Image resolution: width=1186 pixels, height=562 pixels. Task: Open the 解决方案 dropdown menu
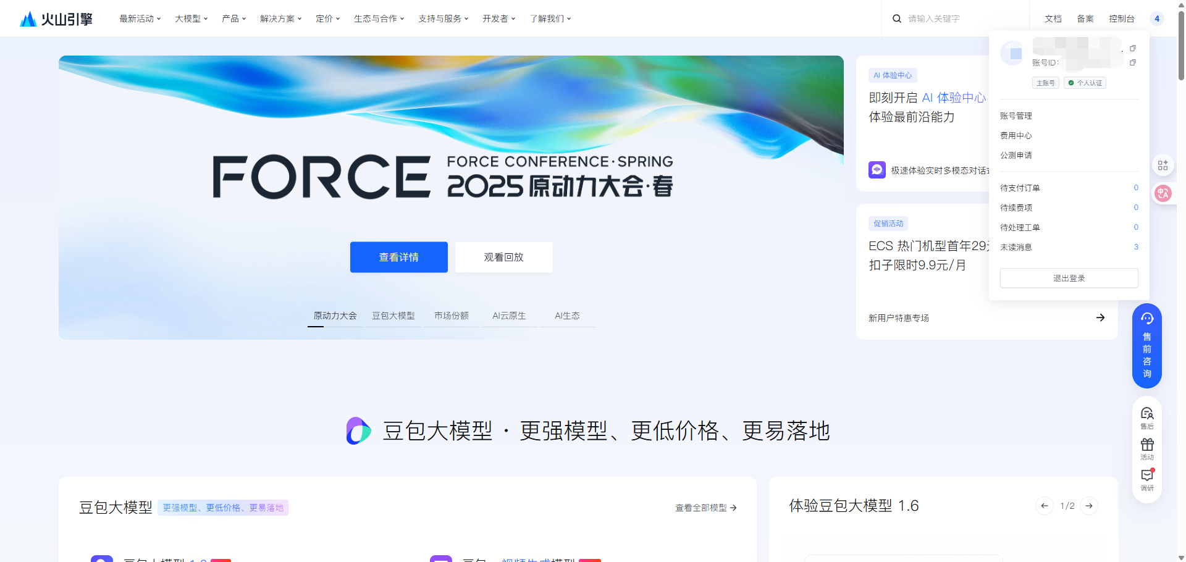tap(280, 19)
